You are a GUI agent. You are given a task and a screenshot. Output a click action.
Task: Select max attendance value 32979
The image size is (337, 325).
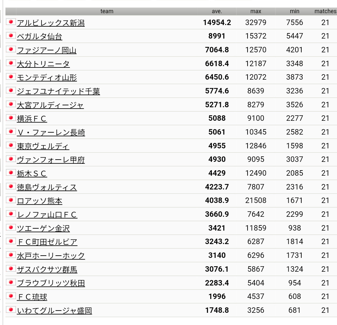(256, 22)
